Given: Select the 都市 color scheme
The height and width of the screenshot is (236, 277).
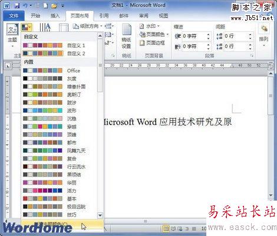Looking at the screenshot, I should pos(59,143).
